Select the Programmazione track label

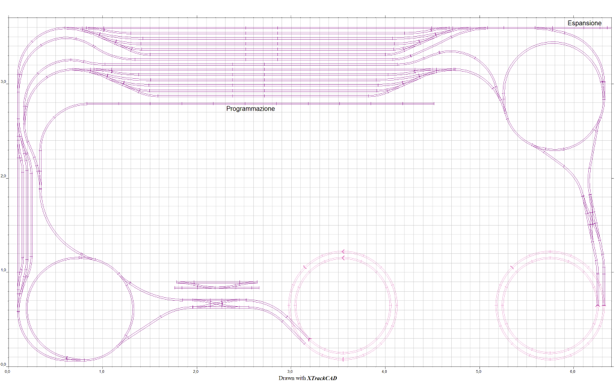(x=250, y=109)
